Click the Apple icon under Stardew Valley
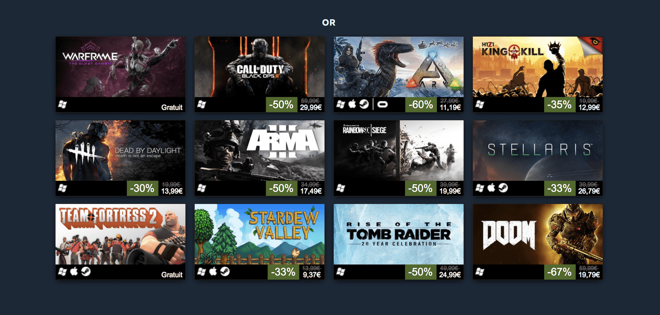 [x=213, y=272]
